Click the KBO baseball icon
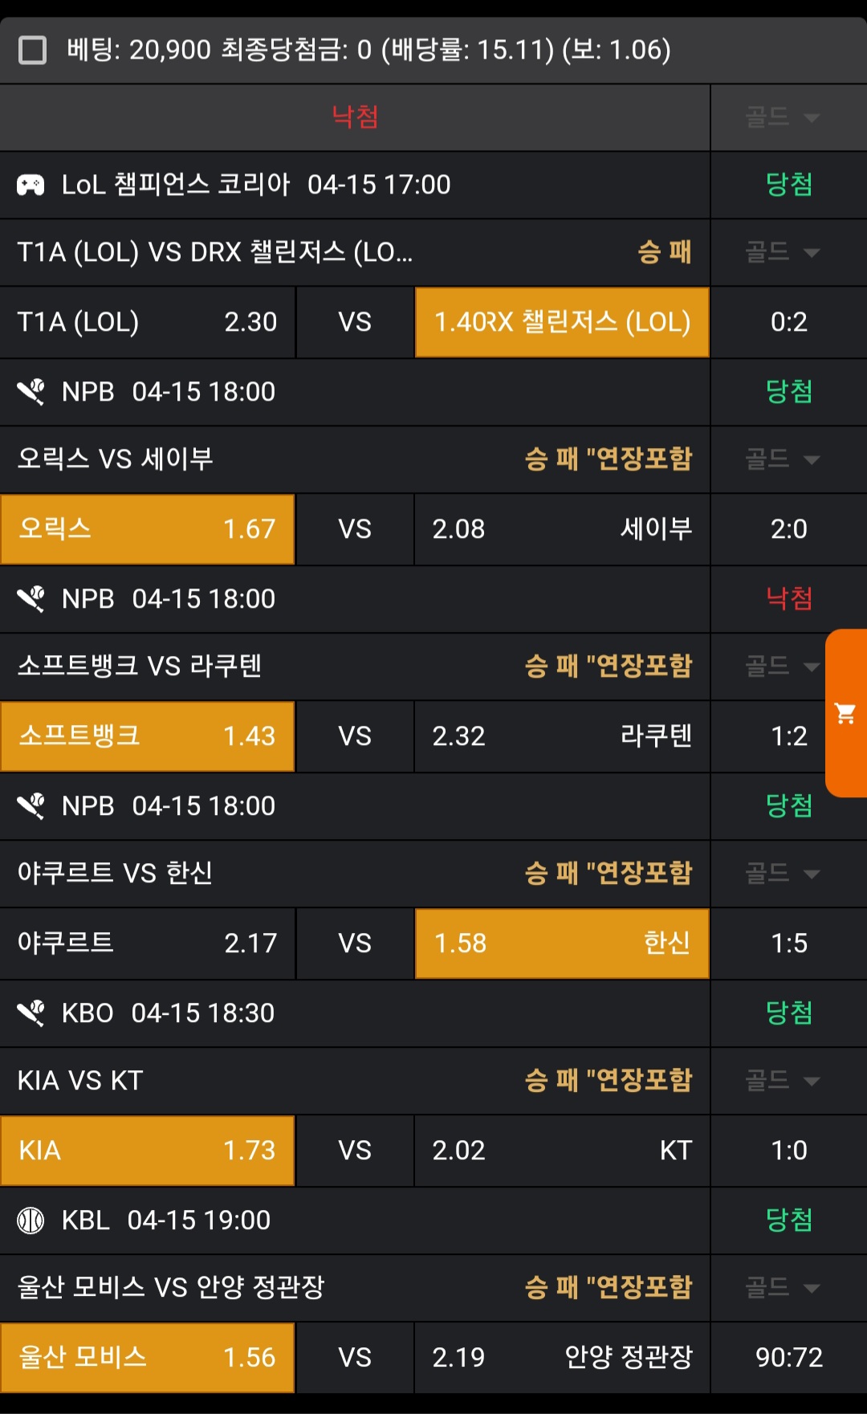Image resolution: width=867 pixels, height=1414 pixels. click(x=31, y=1013)
